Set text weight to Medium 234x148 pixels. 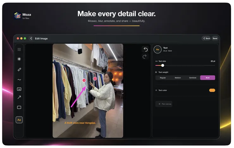(x=178, y=78)
